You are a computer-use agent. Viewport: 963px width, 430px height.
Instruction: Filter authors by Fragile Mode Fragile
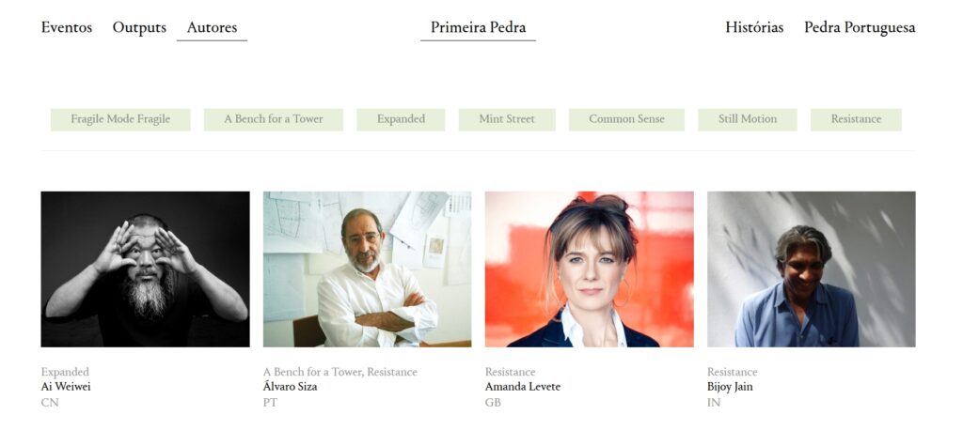[x=120, y=119]
